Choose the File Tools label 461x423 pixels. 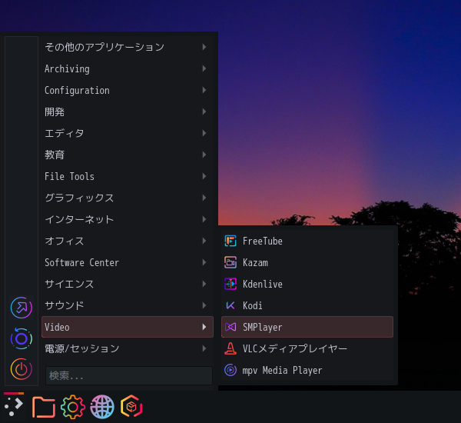coord(69,176)
